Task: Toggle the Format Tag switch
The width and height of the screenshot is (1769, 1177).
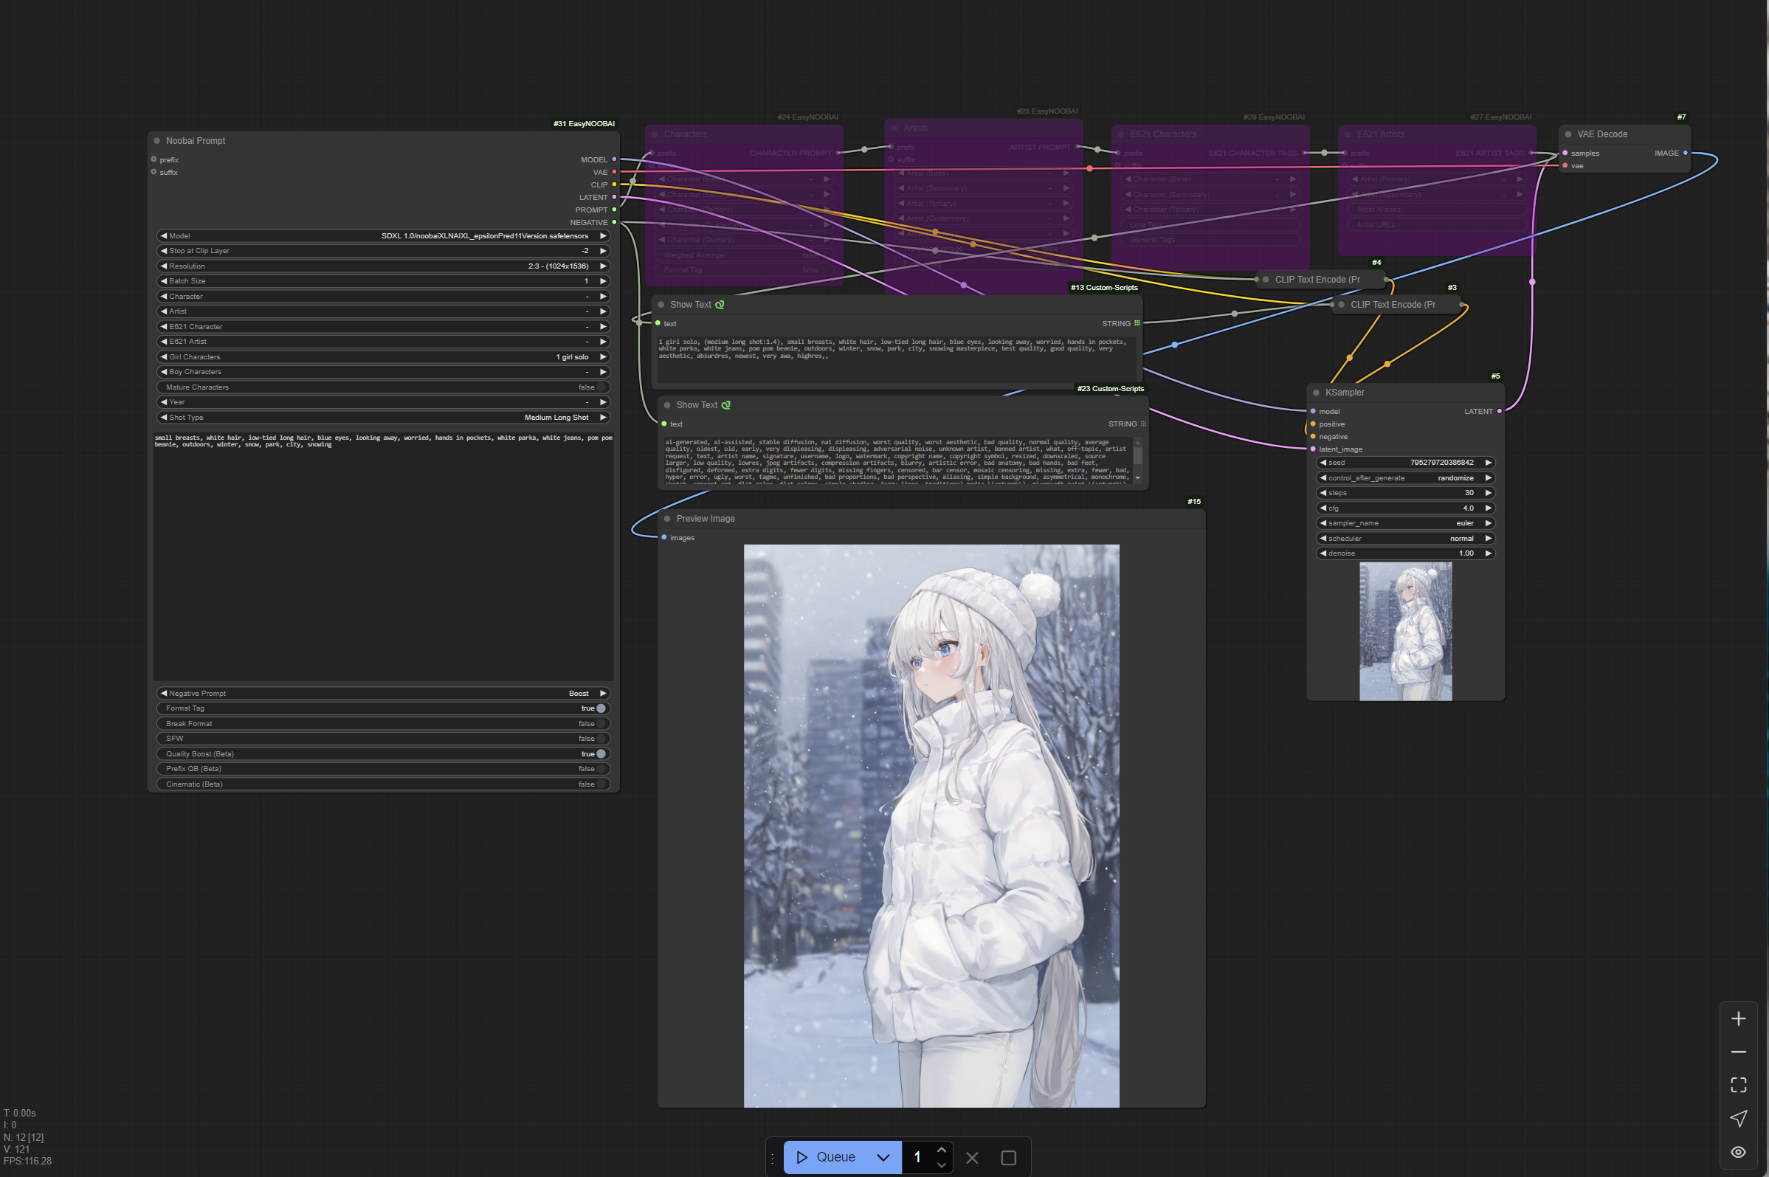Action: pyautogui.click(x=601, y=708)
